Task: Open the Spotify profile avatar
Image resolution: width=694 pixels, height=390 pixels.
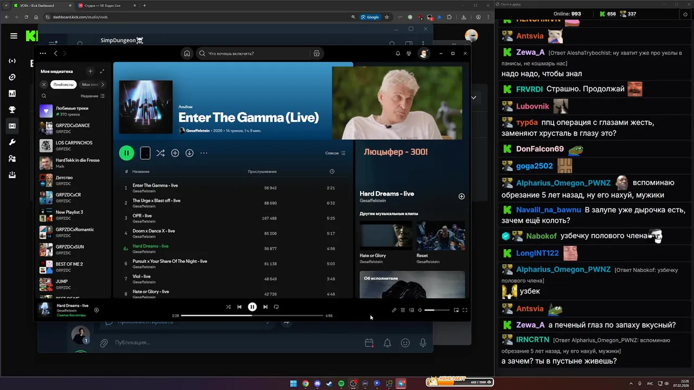Action: pos(423,54)
